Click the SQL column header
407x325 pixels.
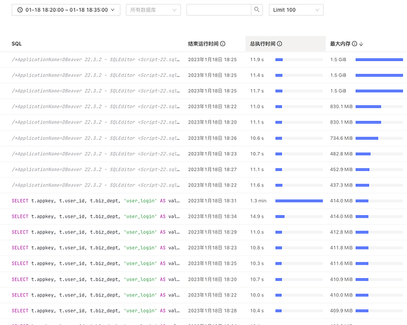click(17, 44)
